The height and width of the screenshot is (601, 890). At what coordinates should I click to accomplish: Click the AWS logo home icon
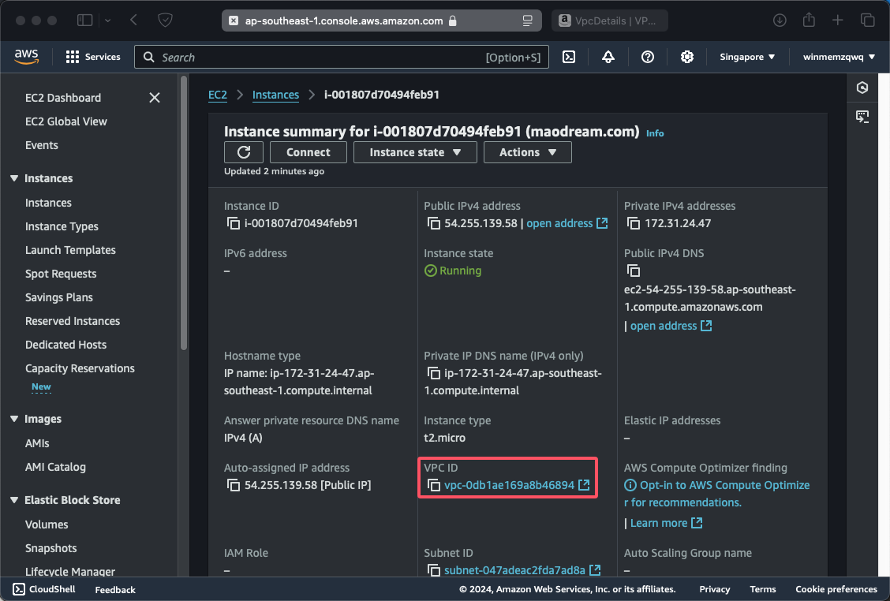pos(26,57)
